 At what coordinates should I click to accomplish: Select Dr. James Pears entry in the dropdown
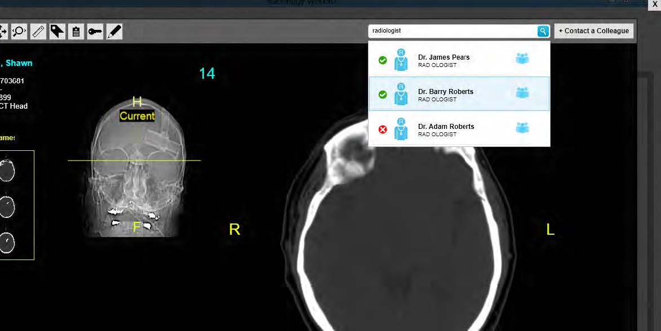449,60
